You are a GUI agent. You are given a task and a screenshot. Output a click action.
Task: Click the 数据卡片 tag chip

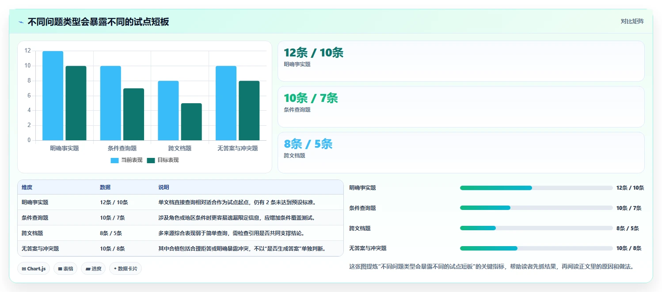pos(126,269)
